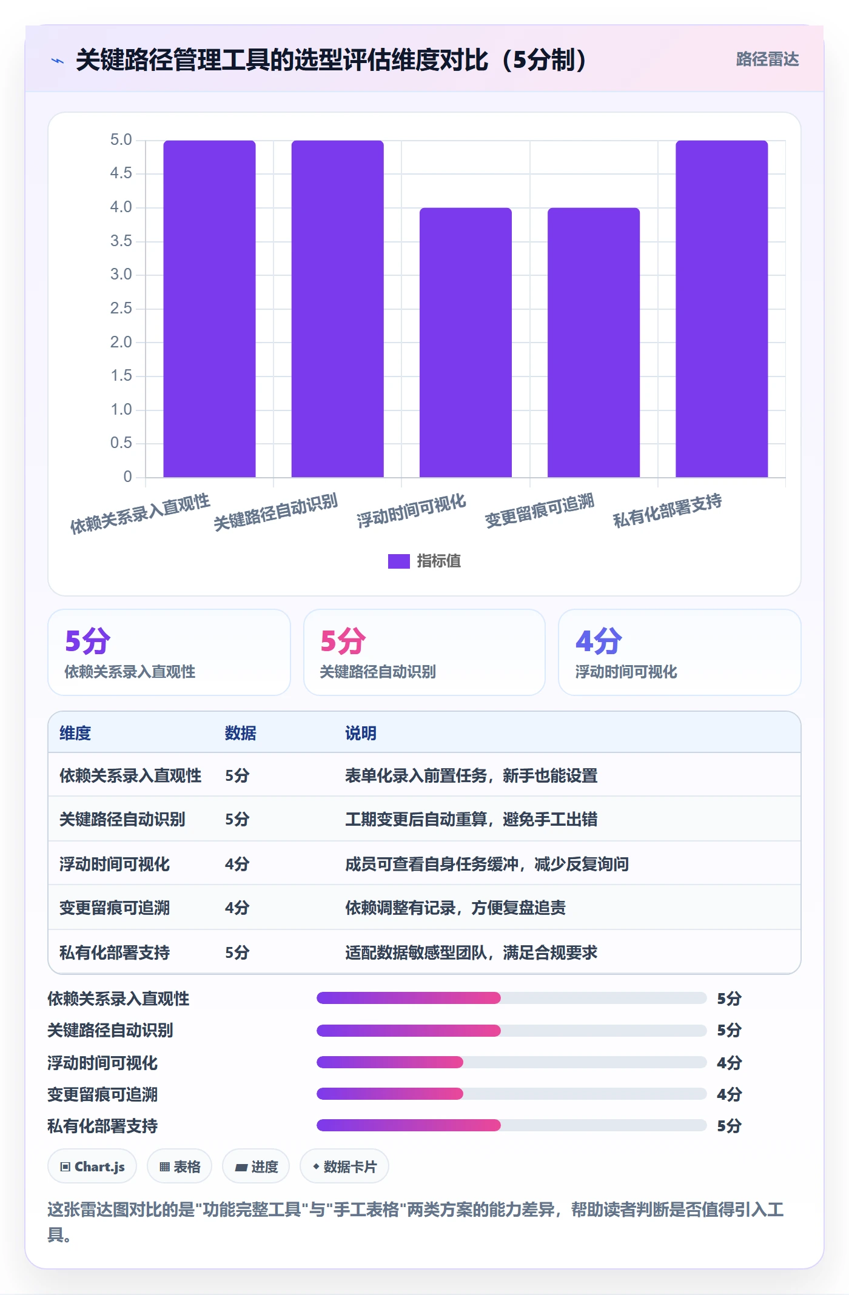Viewport: 849px width, 1295px height.
Task: Click the 维度 table column header
Action: pos(75,733)
